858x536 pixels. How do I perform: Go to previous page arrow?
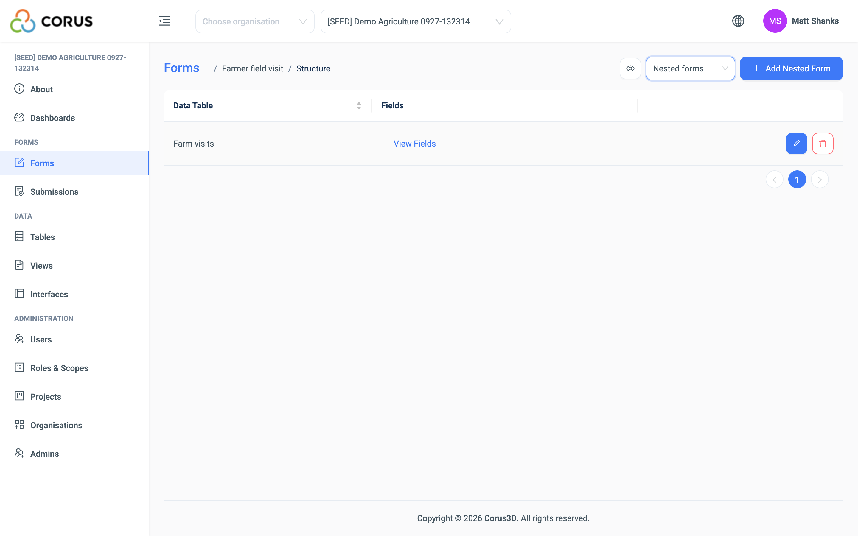click(774, 180)
